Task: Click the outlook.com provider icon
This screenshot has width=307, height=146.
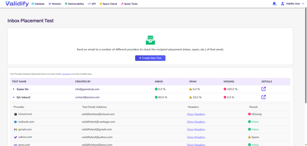Action: coord(16,122)
